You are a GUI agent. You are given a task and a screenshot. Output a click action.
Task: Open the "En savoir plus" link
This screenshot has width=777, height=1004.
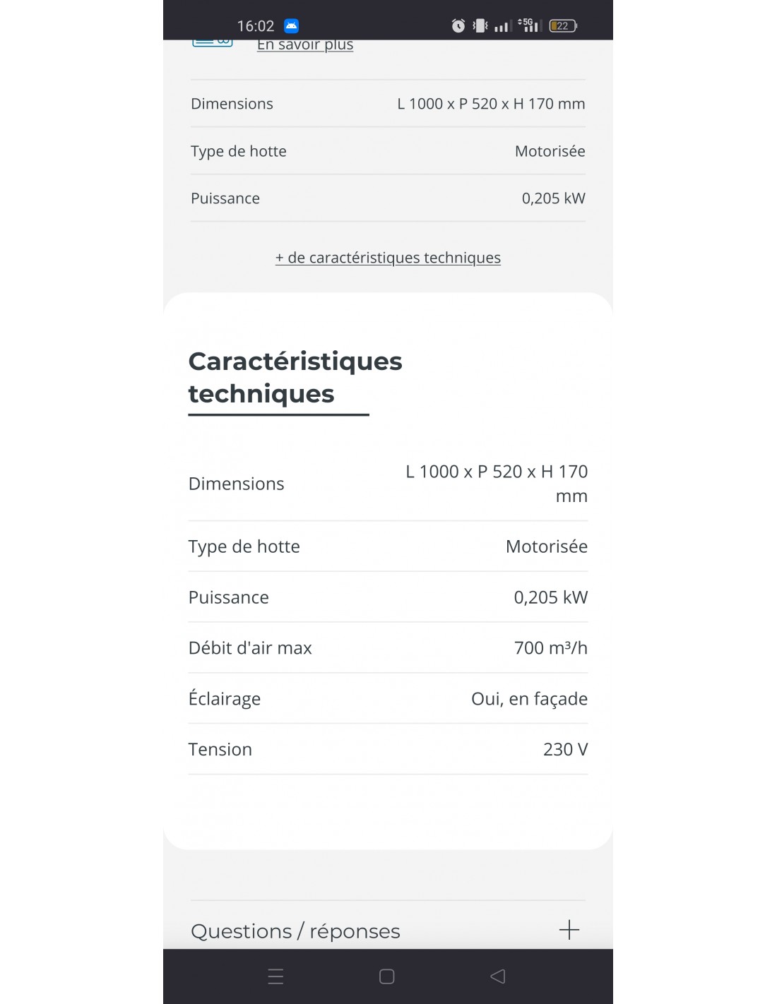[305, 45]
